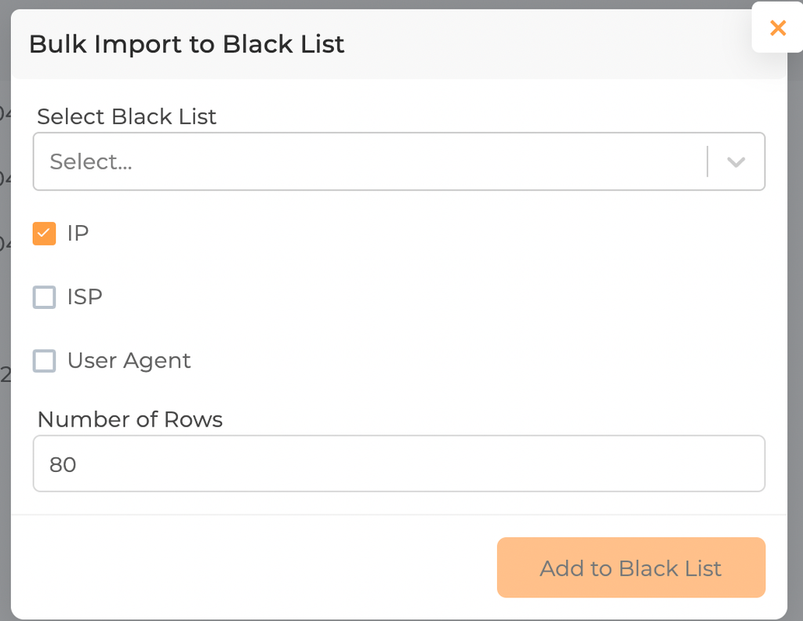
Task: Click the dropdown chevron on the Select field
Action: [736, 162]
